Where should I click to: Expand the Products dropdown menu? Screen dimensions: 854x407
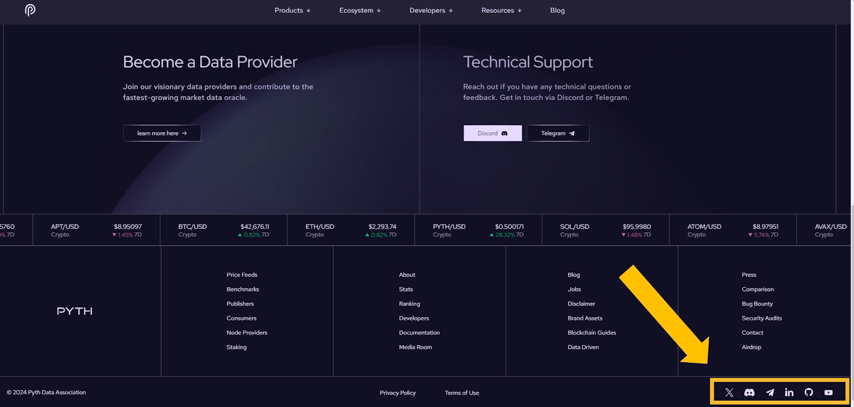(292, 10)
